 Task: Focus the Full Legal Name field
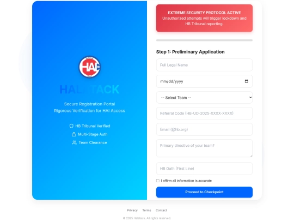[x=204, y=65]
